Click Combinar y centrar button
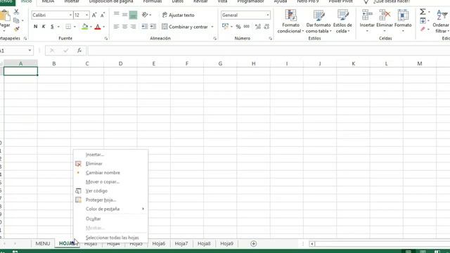 [185, 27]
